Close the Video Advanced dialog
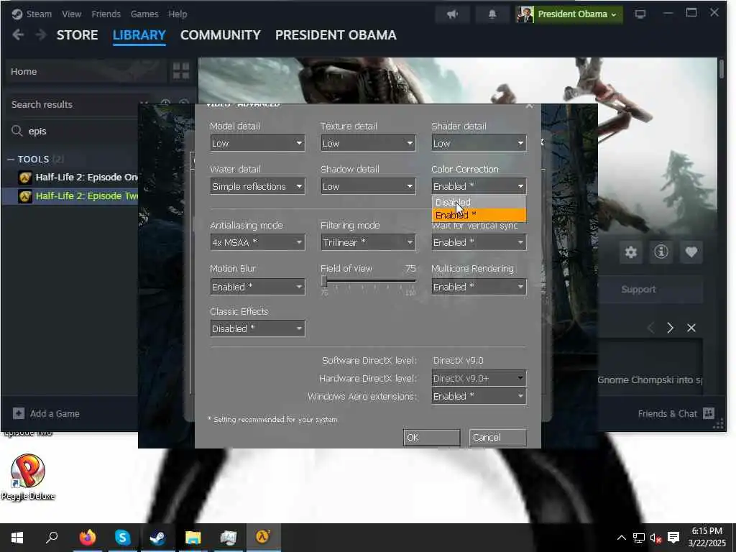This screenshot has width=736, height=552. (x=530, y=106)
